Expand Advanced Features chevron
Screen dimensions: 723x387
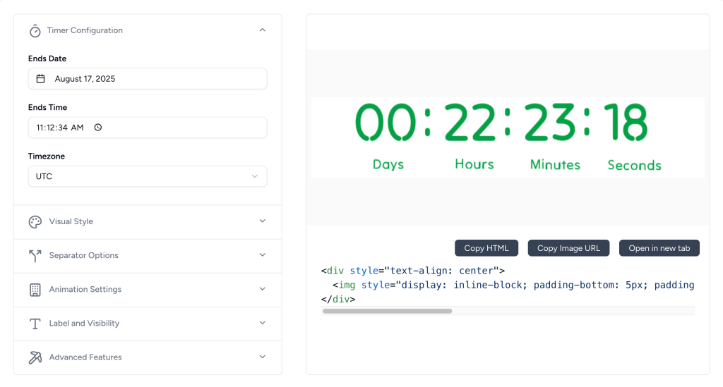tap(263, 357)
